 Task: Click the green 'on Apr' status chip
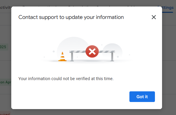[x=6, y=82]
